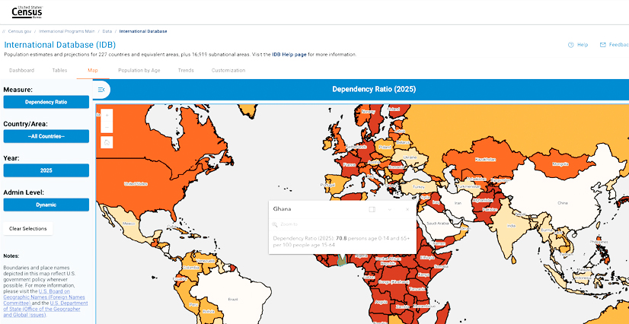Click the Zoom to text in Ghana popup

click(x=289, y=224)
